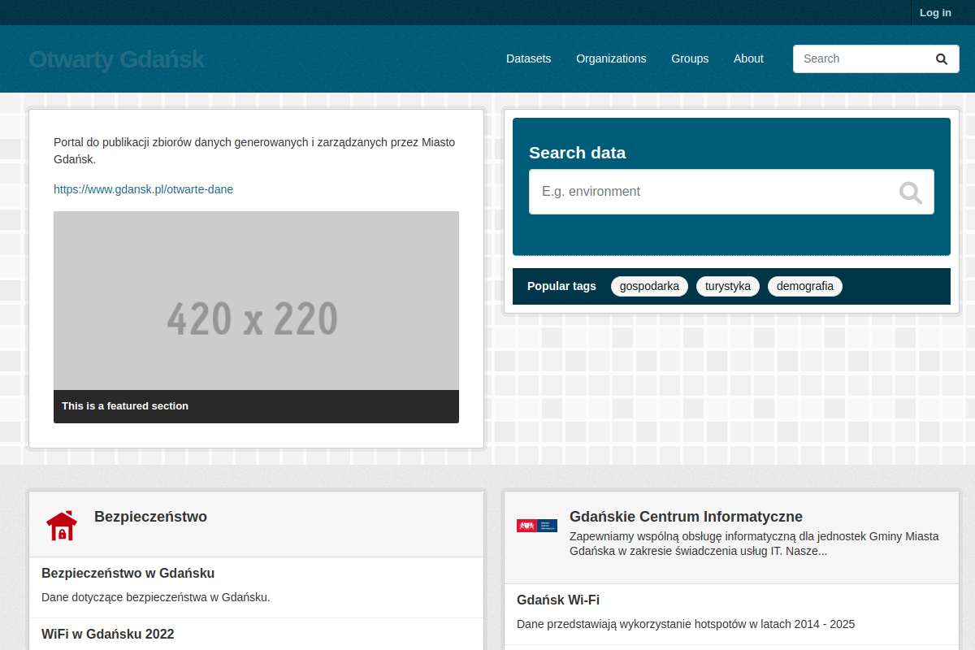Open the WiFi w Gdańsku 2022 dataset

pos(107,634)
